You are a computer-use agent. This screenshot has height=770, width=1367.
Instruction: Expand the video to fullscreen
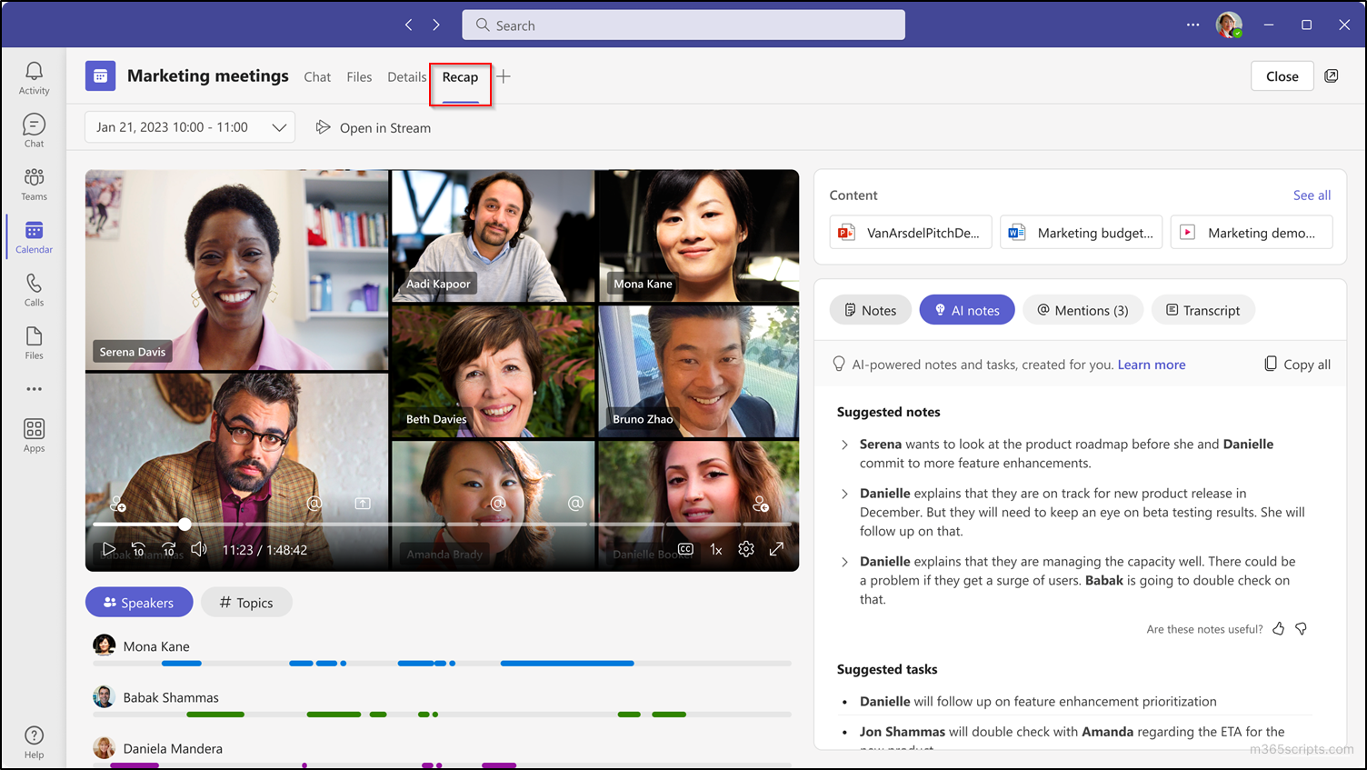(x=776, y=549)
